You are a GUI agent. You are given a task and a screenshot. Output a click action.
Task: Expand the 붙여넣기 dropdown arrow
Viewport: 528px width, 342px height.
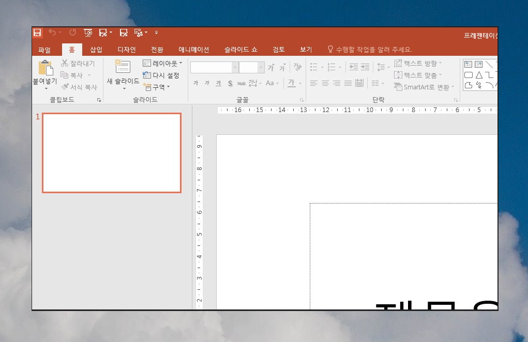tap(46, 89)
